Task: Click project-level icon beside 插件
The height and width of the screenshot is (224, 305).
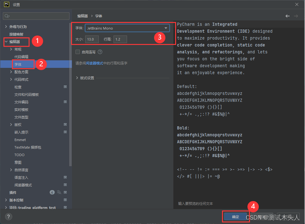Action: pyautogui.click(x=65, y=192)
